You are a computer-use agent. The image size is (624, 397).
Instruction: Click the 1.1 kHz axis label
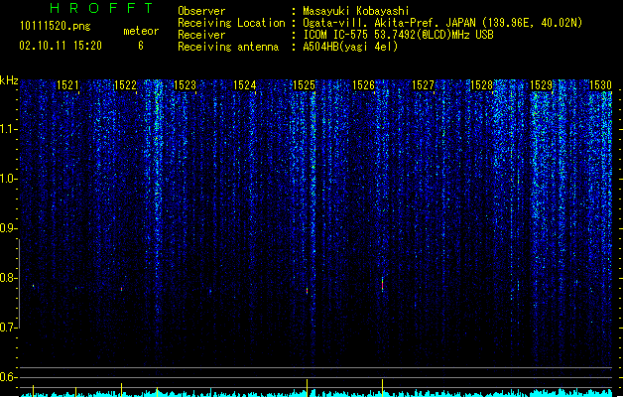(x=9, y=129)
